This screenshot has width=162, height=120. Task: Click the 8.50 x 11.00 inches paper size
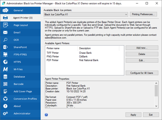[x=76, y=100]
